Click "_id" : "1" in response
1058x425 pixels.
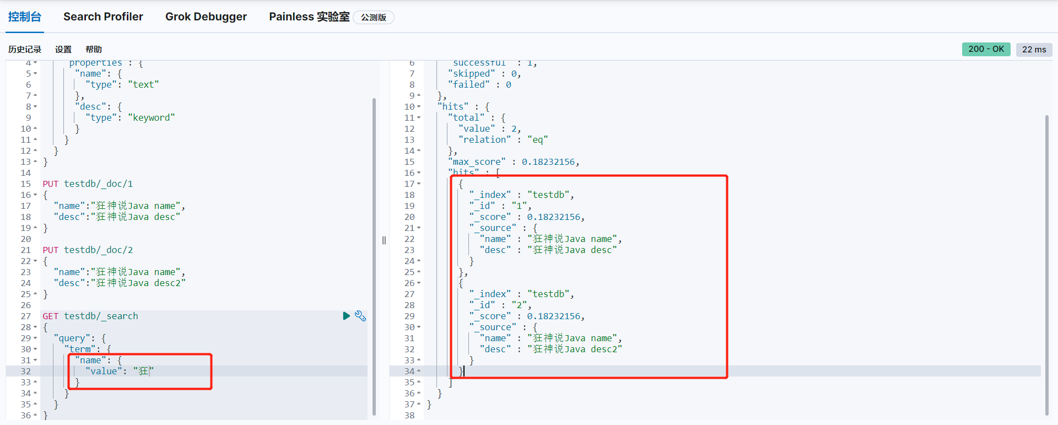(500, 206)
